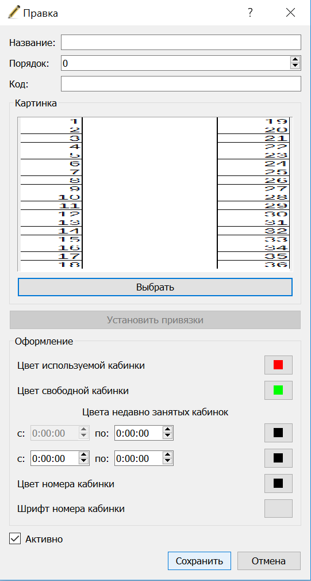This screenshot has height=581, width=311.
Task: Increment first row 'по' time up arrow
Action: click(168, 430)
